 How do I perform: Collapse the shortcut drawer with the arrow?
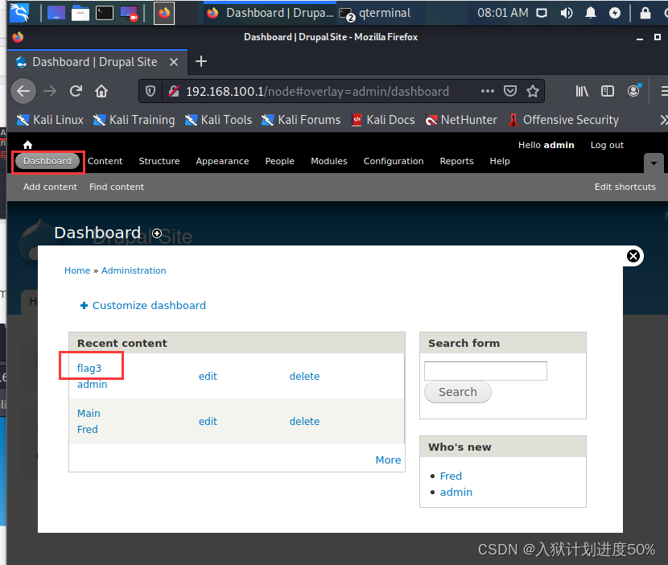[x=654, y=163]
